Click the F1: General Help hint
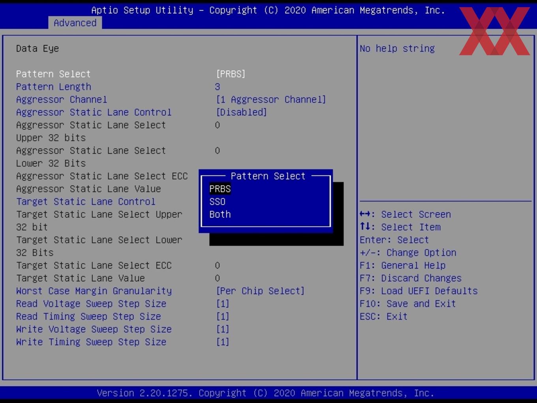537x403 pixels. [402, 265]
